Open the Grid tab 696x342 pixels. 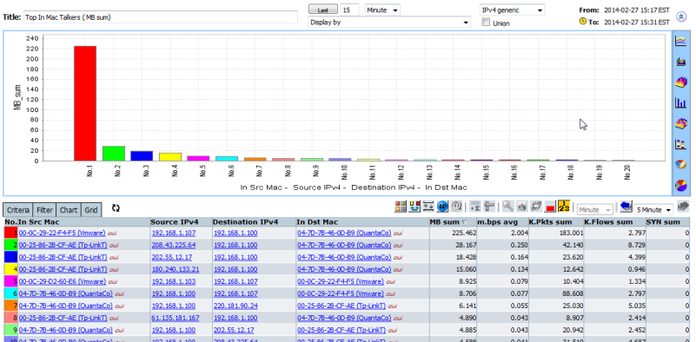(91, 210)
